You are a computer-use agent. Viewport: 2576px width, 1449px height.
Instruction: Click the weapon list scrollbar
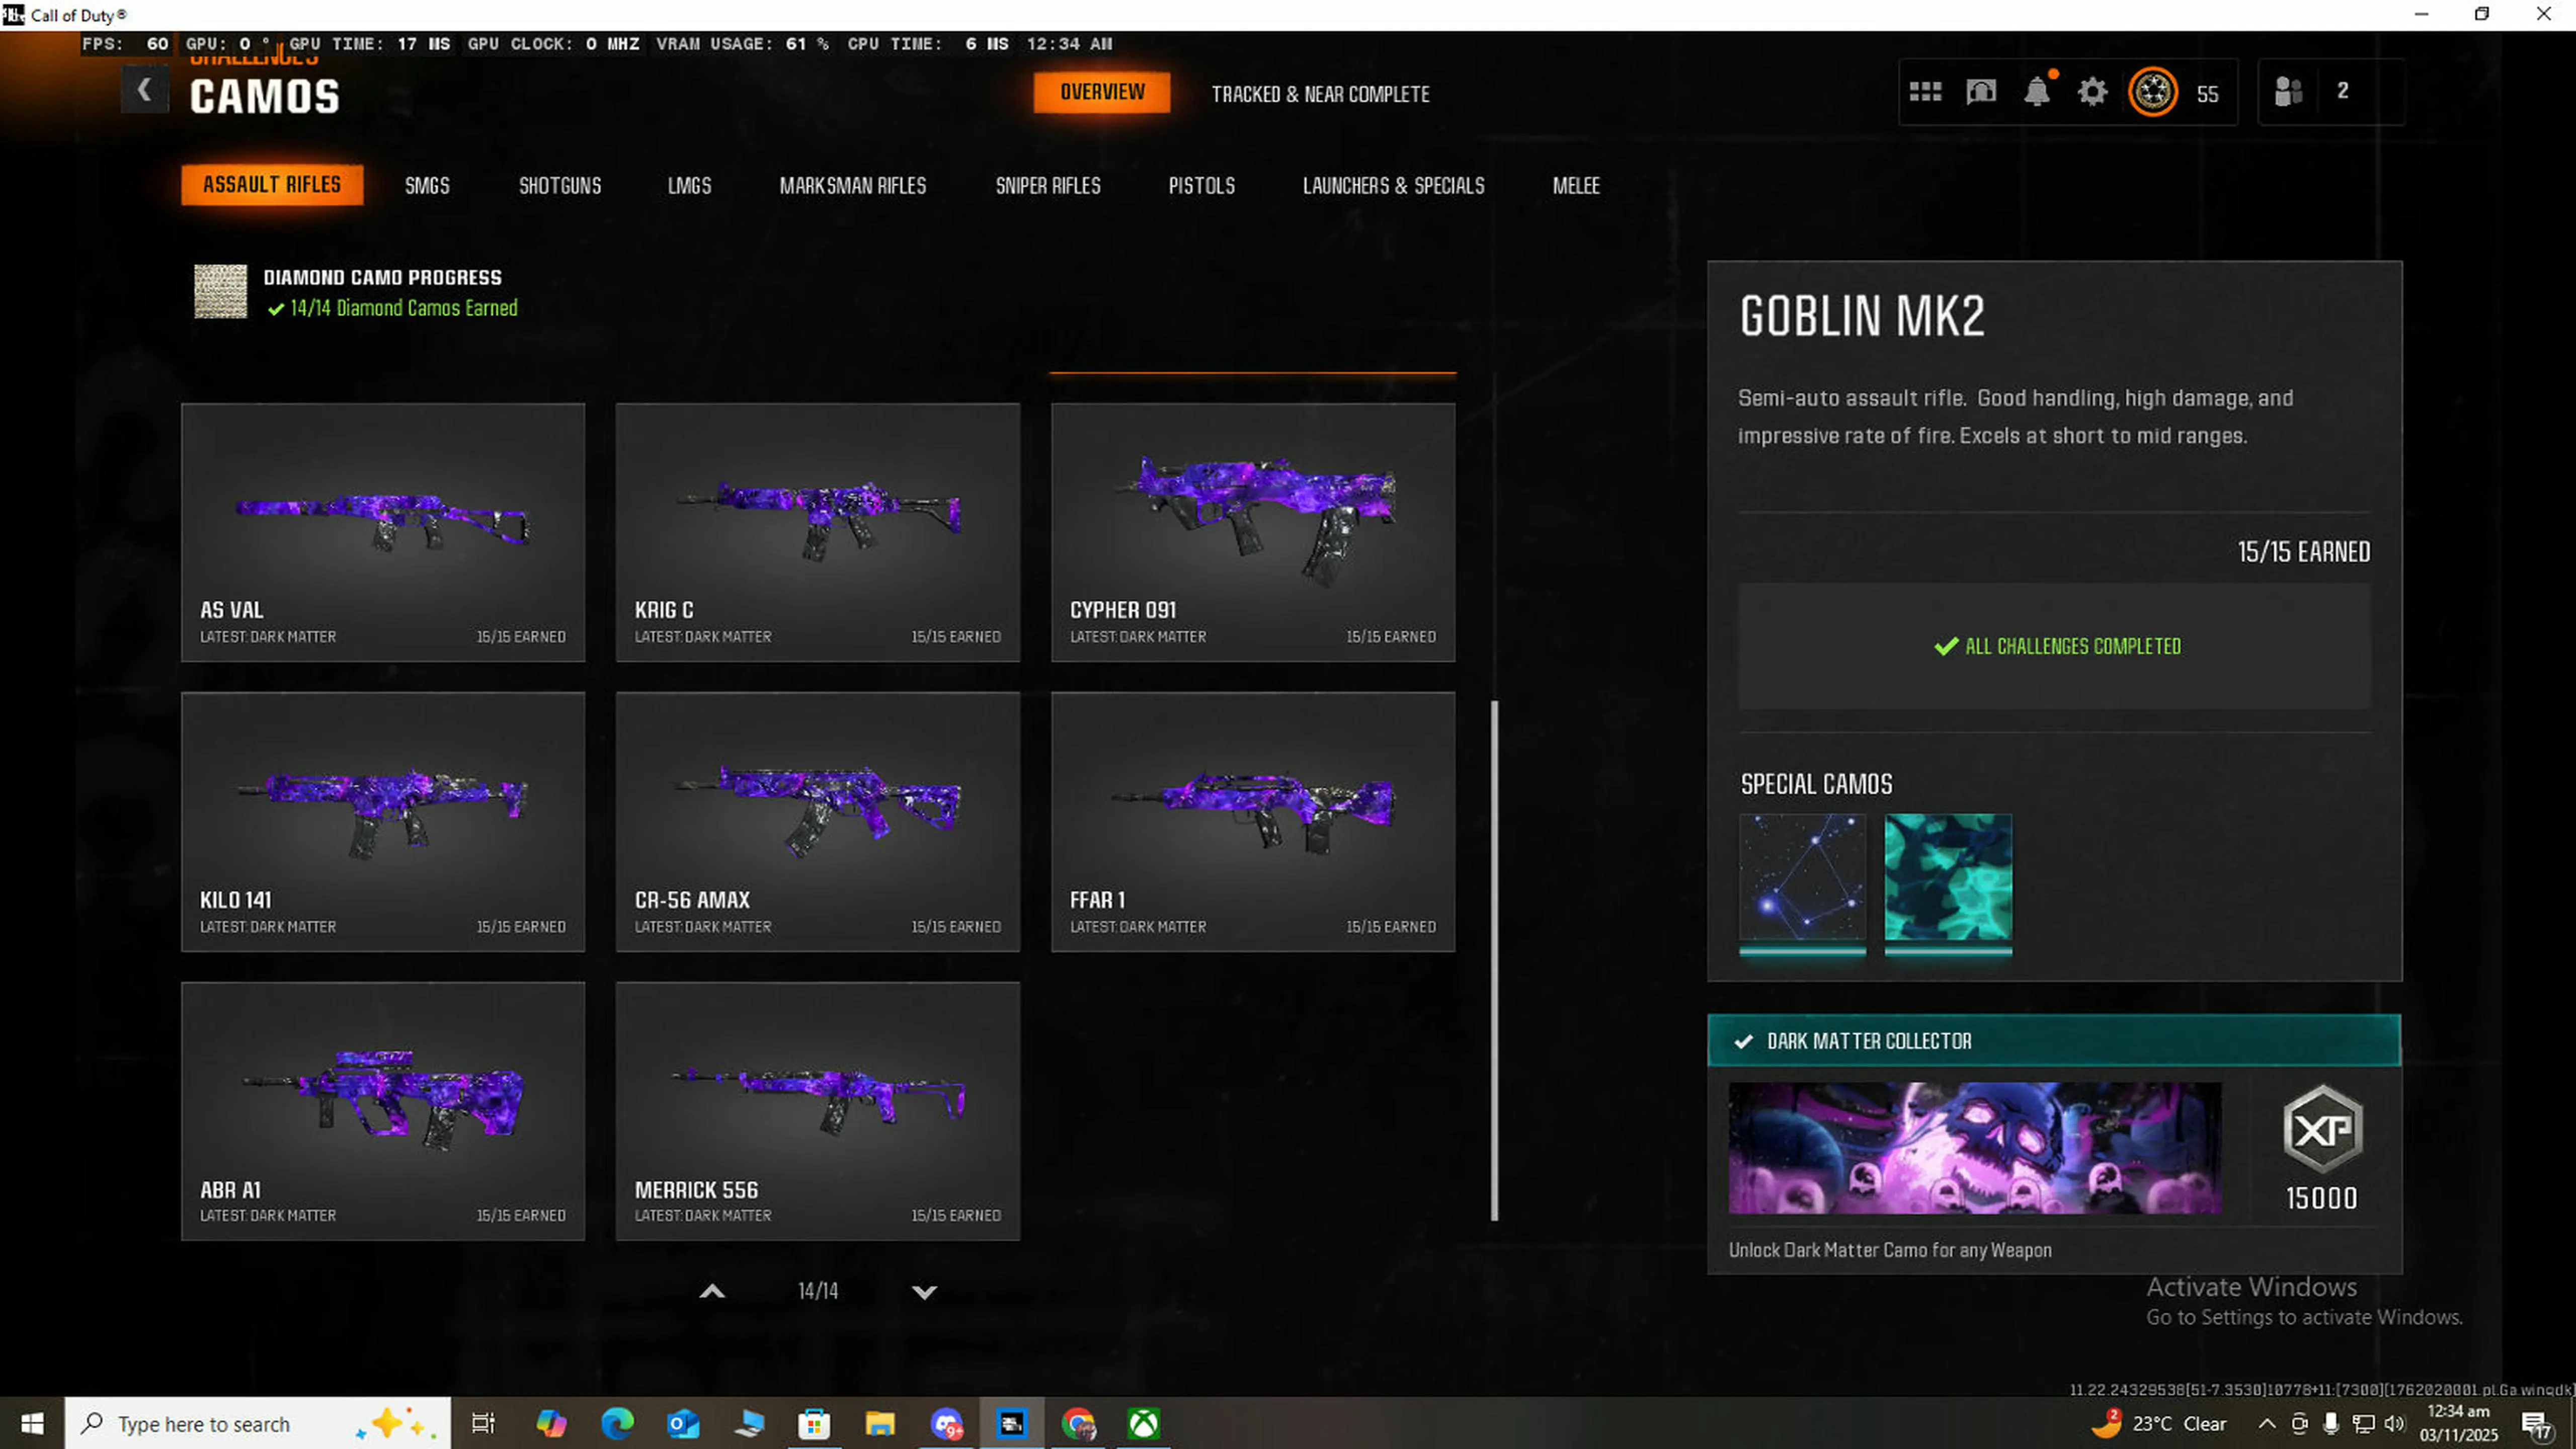pyautogui.click(x=1495, y=960)
